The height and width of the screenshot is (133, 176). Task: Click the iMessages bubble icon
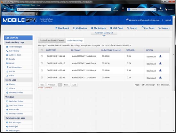click(x=7, y=127)
